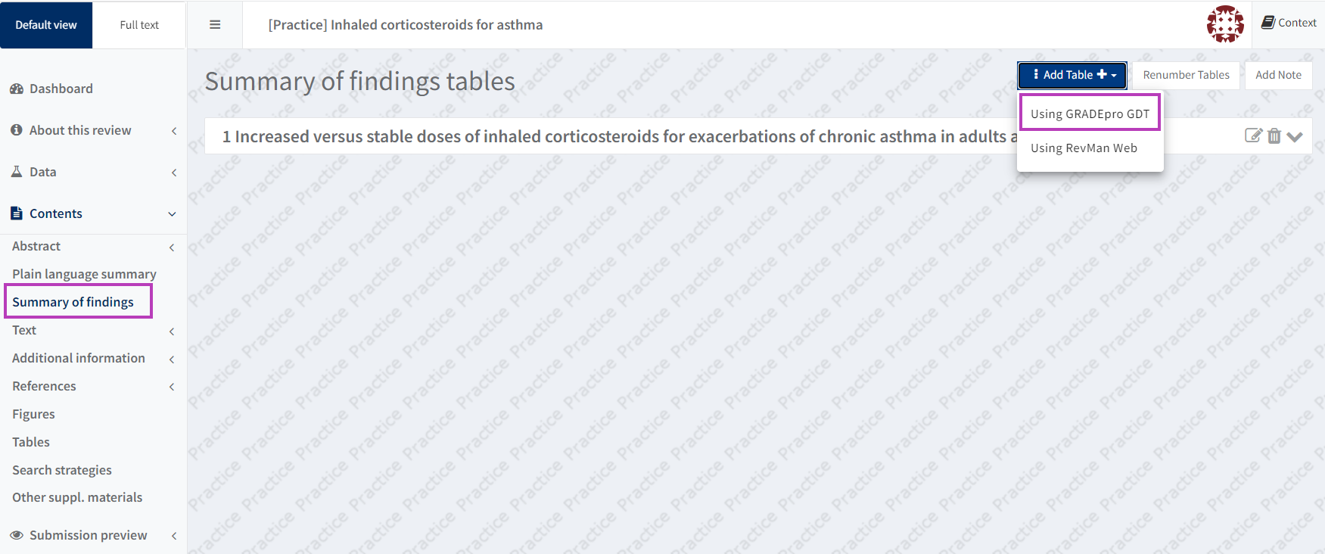
Task: Open Plain language summary section
Action: 84,274
